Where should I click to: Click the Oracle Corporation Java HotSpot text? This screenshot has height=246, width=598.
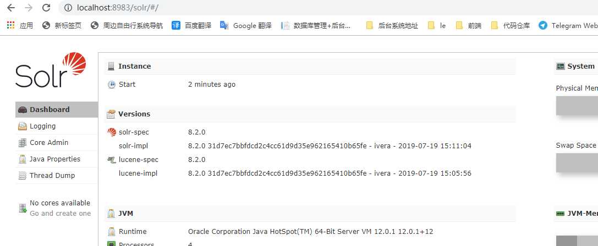(310, 232)
